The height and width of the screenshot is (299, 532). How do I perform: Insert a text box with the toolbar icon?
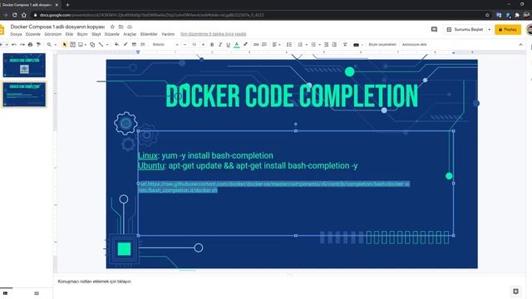72,44
